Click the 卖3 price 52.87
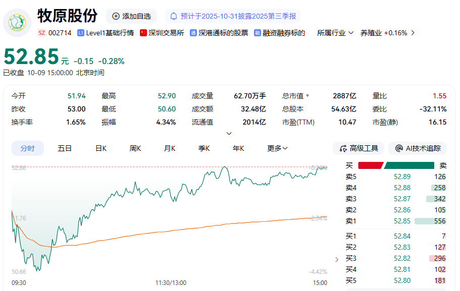 coord(402,199)
